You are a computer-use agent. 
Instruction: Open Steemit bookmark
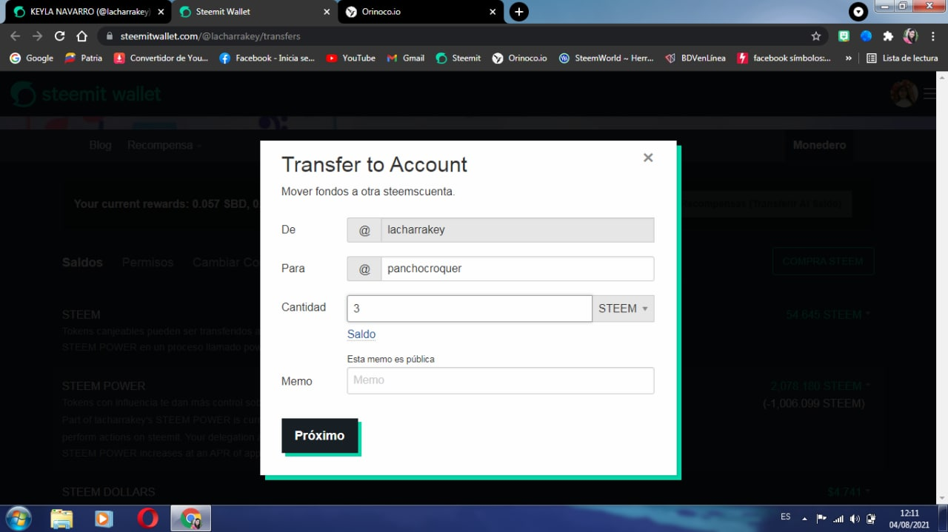tap(458, 58)
